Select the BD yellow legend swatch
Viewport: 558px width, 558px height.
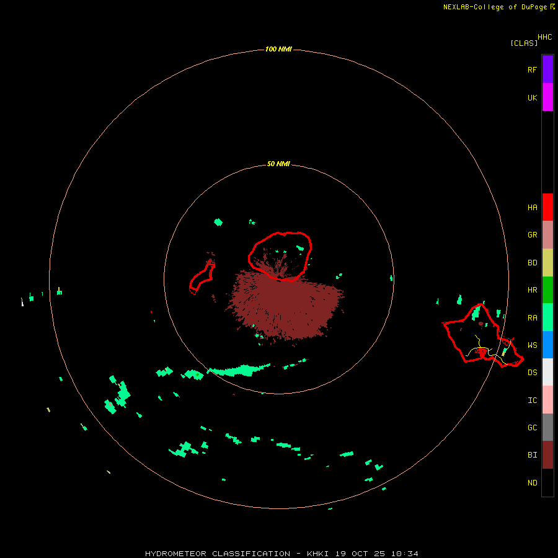547,263
